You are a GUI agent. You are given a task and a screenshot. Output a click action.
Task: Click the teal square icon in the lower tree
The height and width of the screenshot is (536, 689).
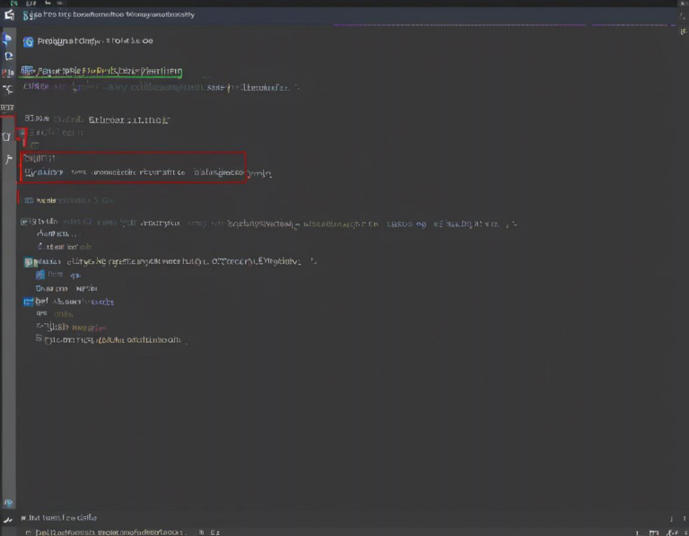pos(28,262)
